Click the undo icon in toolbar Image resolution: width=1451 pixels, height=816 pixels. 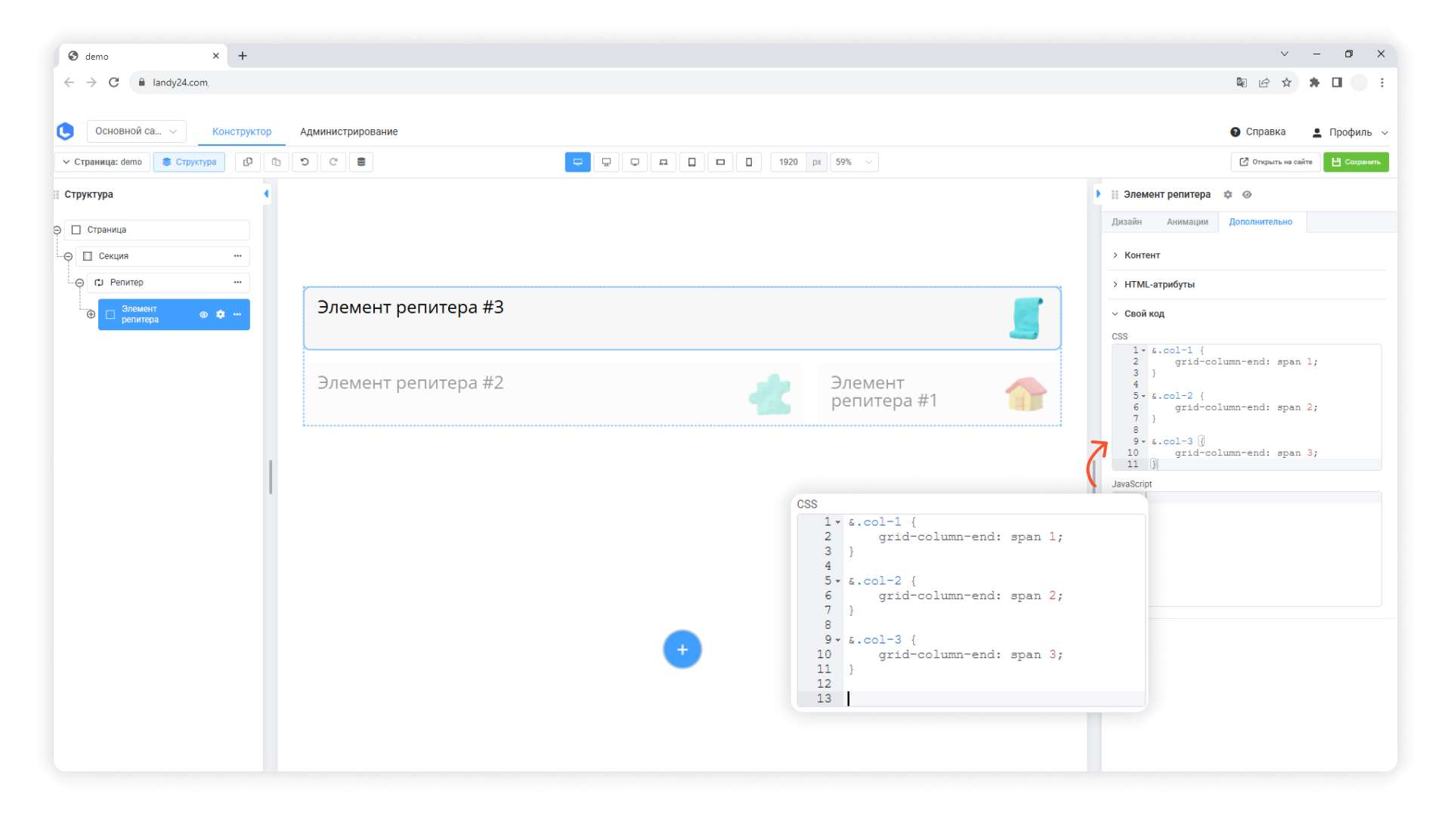pos(305,162)
